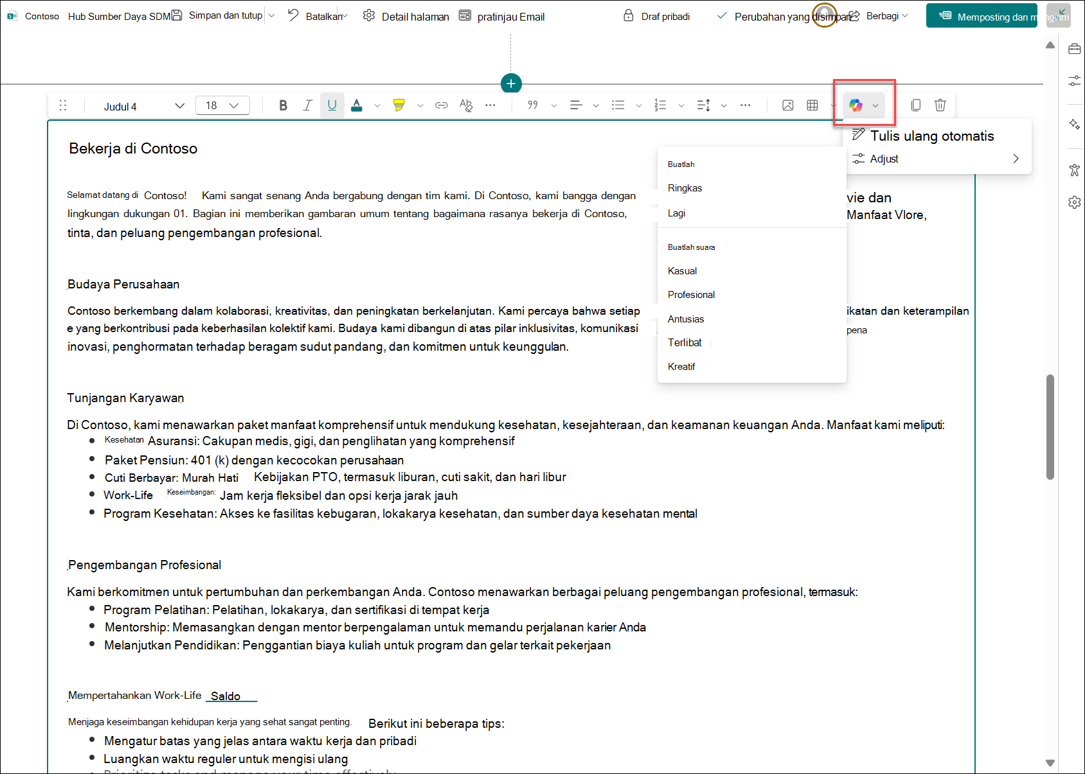Screen dimensions: 1085x774
Task: Click the link insert icon in toolbar
Action: coord(442,105)
